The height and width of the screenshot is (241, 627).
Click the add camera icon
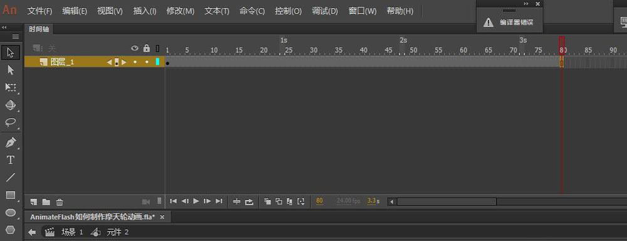(x=146, y=201)
